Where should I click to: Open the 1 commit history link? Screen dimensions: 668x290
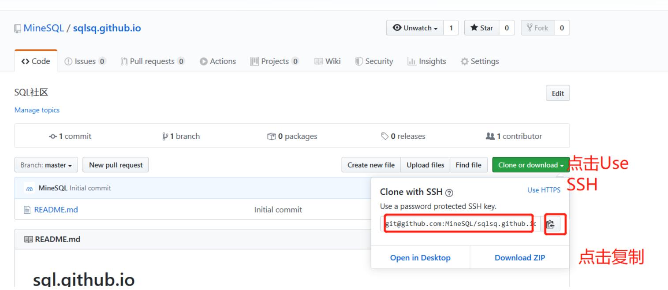(x=70, y=136)
